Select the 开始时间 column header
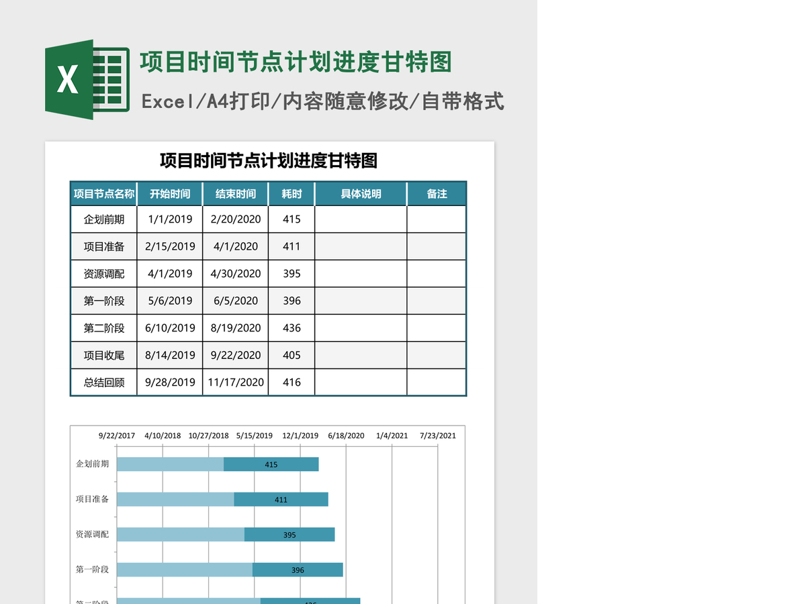This screenshot has height=604, width=806. pos(170,194)
